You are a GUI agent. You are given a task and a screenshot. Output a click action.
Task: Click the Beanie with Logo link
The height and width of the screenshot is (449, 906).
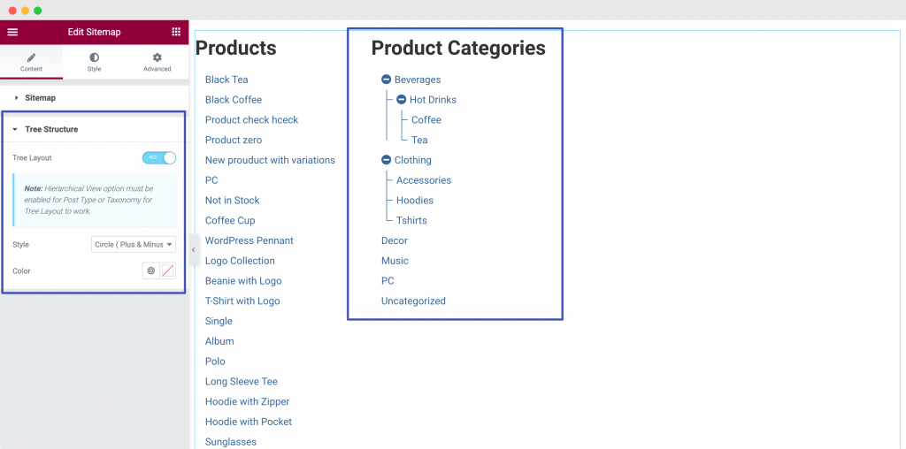pos(243,281)
